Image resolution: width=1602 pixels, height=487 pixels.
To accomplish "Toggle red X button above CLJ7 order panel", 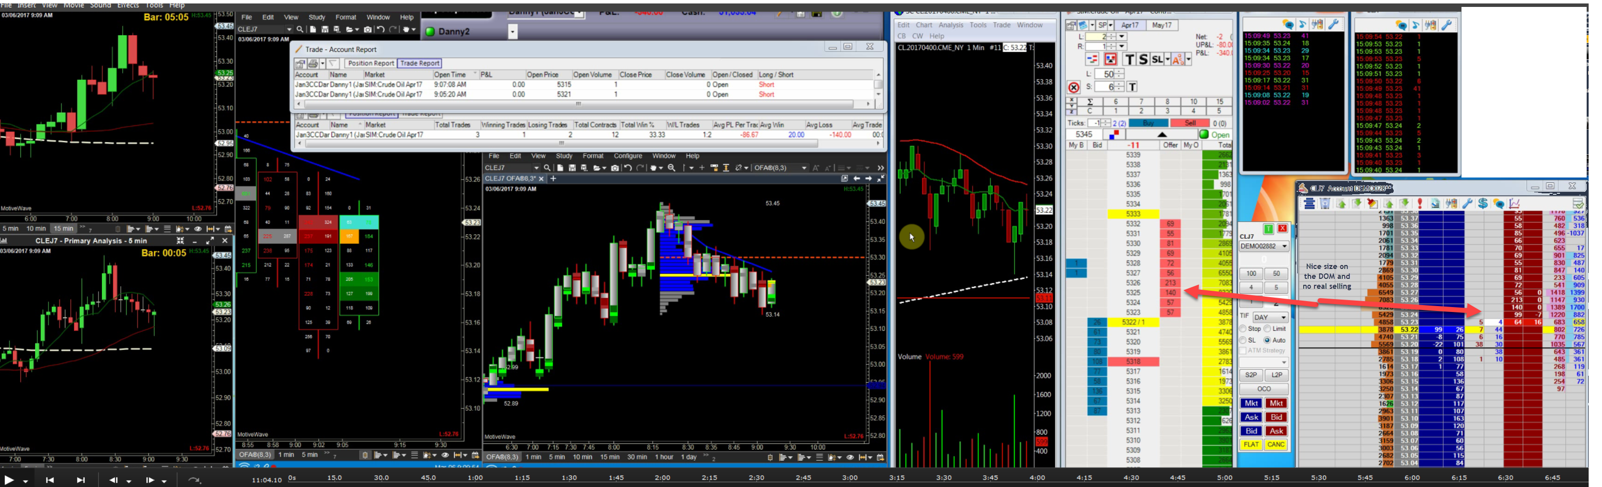I will click(x=1282, y=228).
